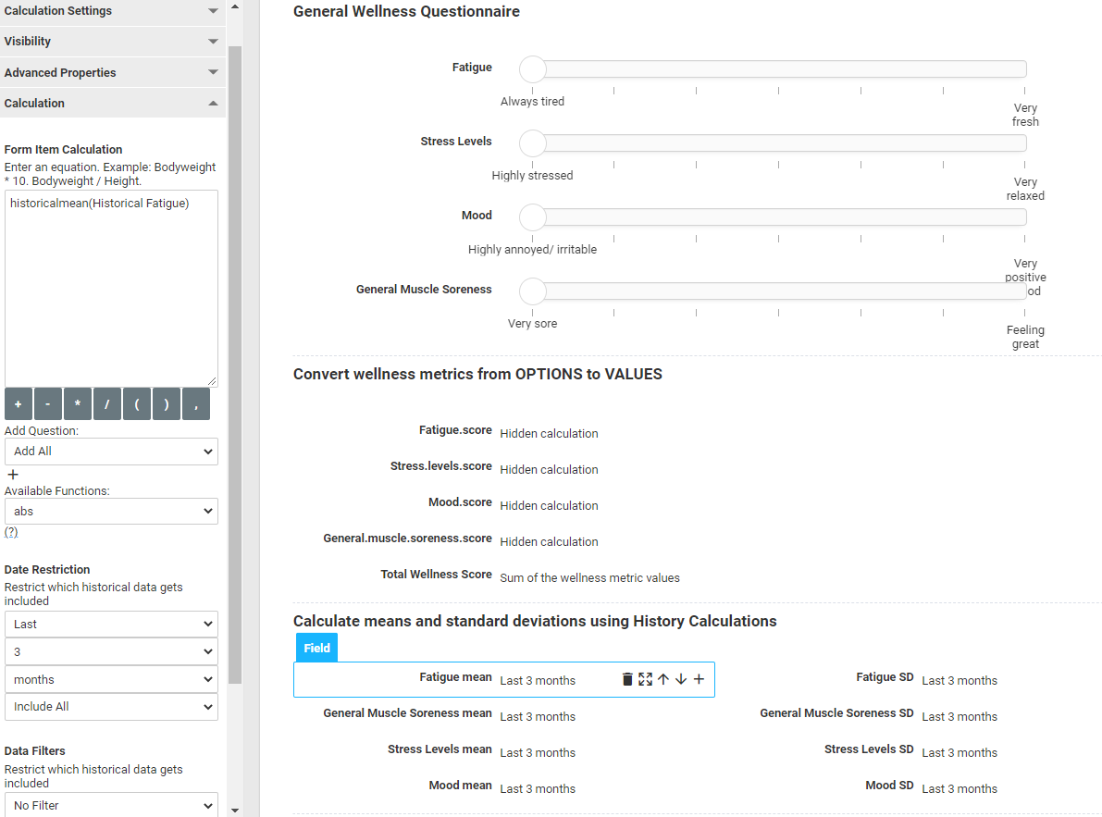The image size is (1102, 817).
Task: Click the General Wellness Questionnaire heading
Action: [x=406, y=12]
